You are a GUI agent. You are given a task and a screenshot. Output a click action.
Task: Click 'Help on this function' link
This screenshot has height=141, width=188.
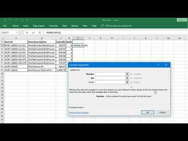[79, 112]
